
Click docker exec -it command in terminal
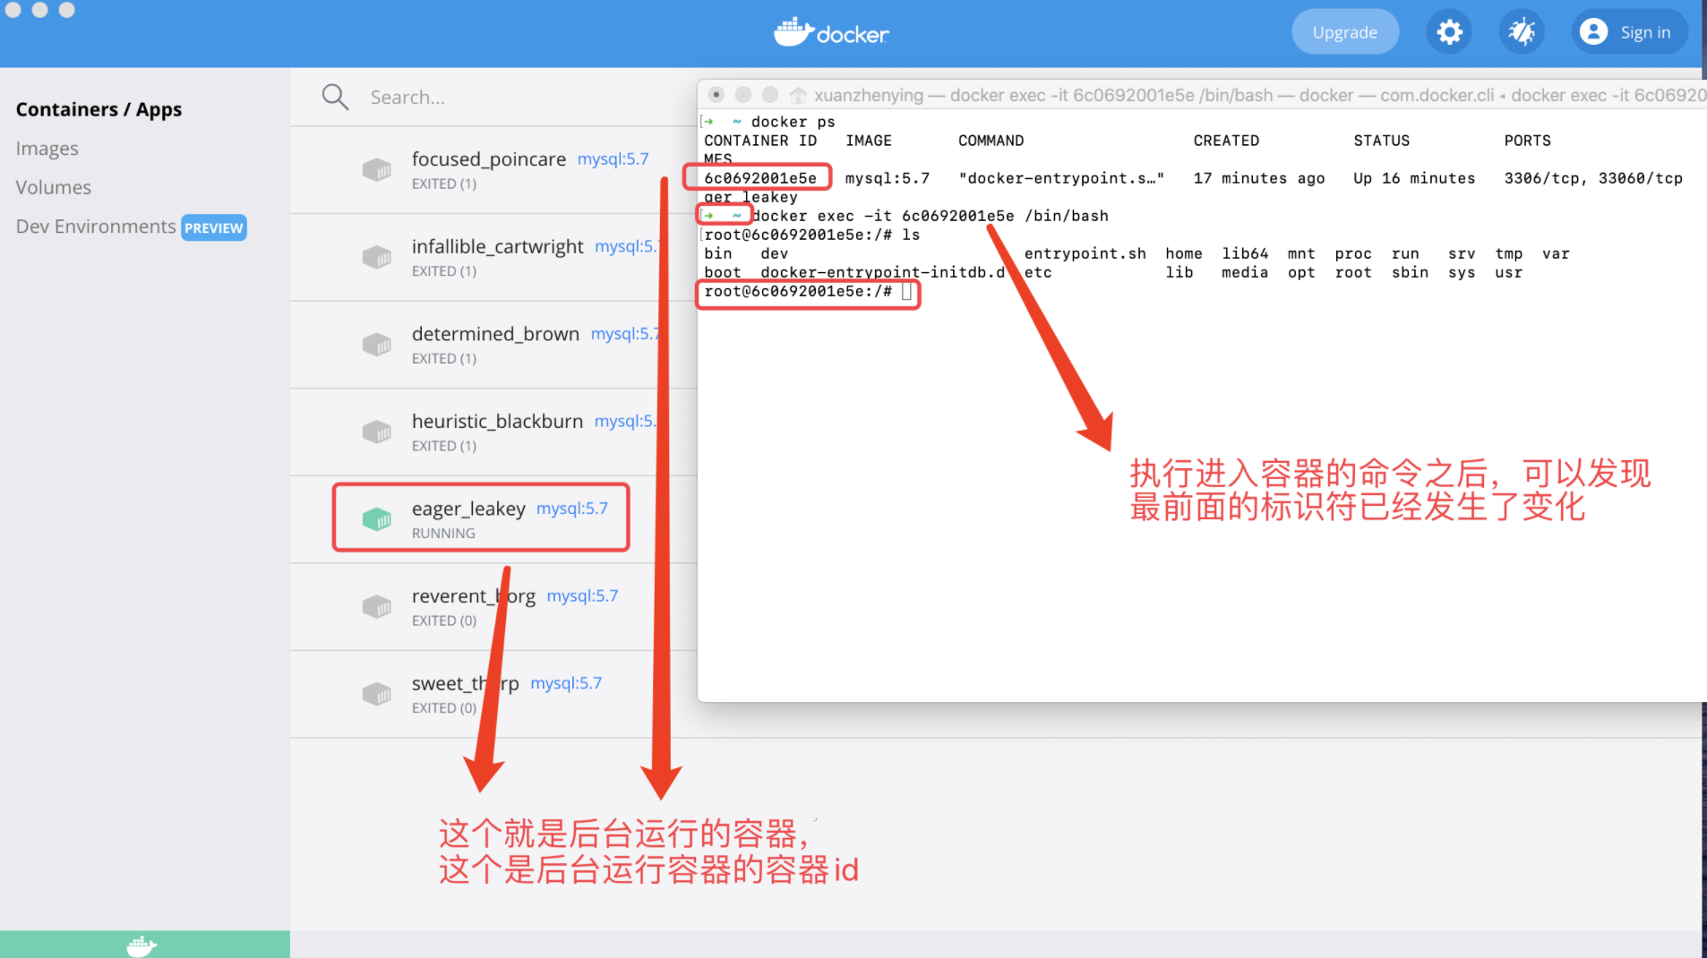tap(930, 216)
